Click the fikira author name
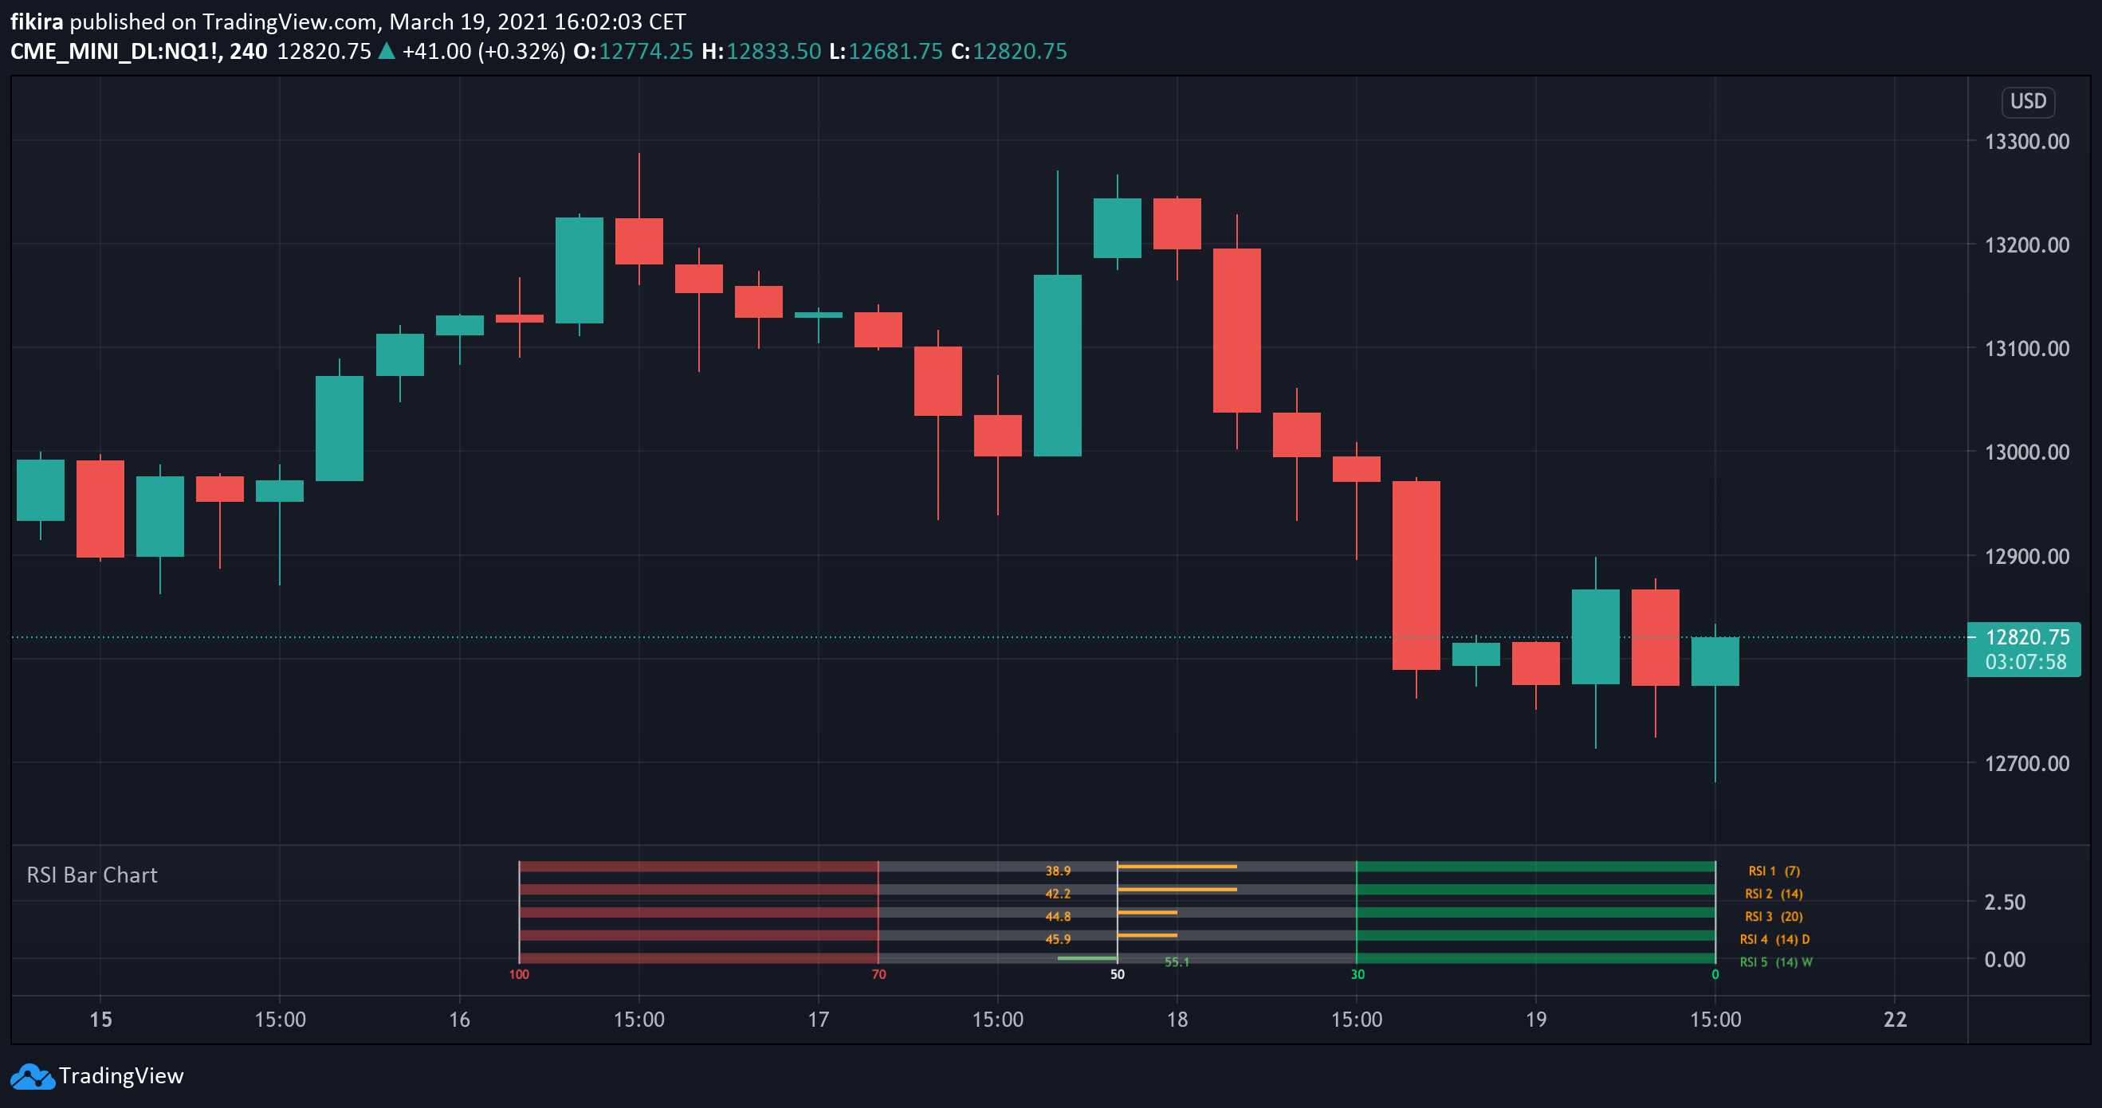This screenshot has width=2102, height=1108. coord(36,22)
